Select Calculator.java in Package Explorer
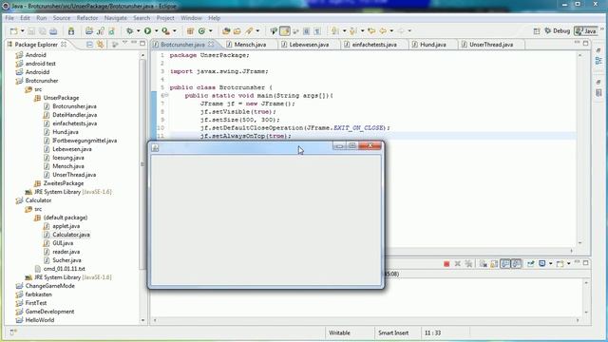 click(71, 235)
